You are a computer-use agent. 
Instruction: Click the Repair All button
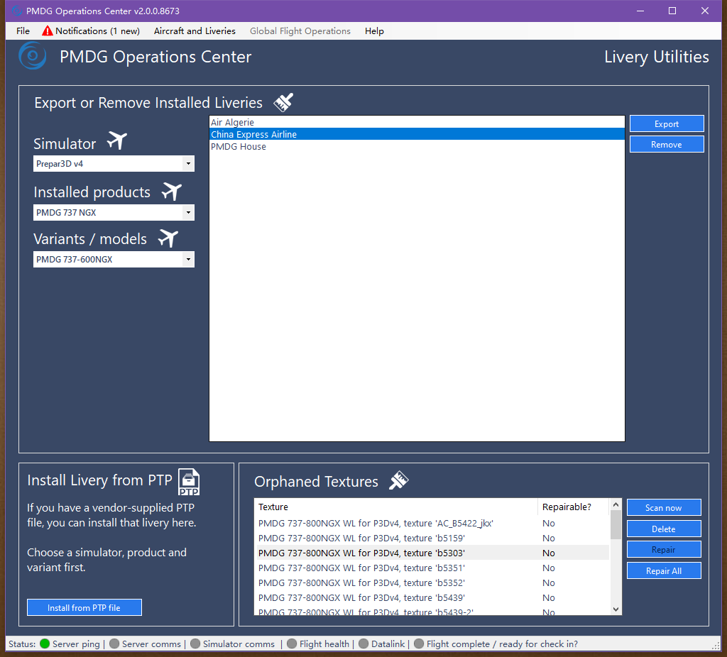[x=664, y=571]
